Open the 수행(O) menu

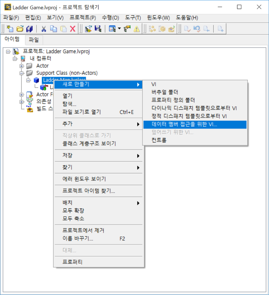click(110, 18)
